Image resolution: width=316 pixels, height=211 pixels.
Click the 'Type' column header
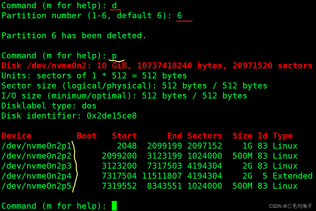click(x=283, y=136)
